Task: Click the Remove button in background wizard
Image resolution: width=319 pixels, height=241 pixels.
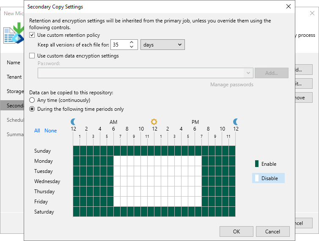Action: [x=303, y=98]
